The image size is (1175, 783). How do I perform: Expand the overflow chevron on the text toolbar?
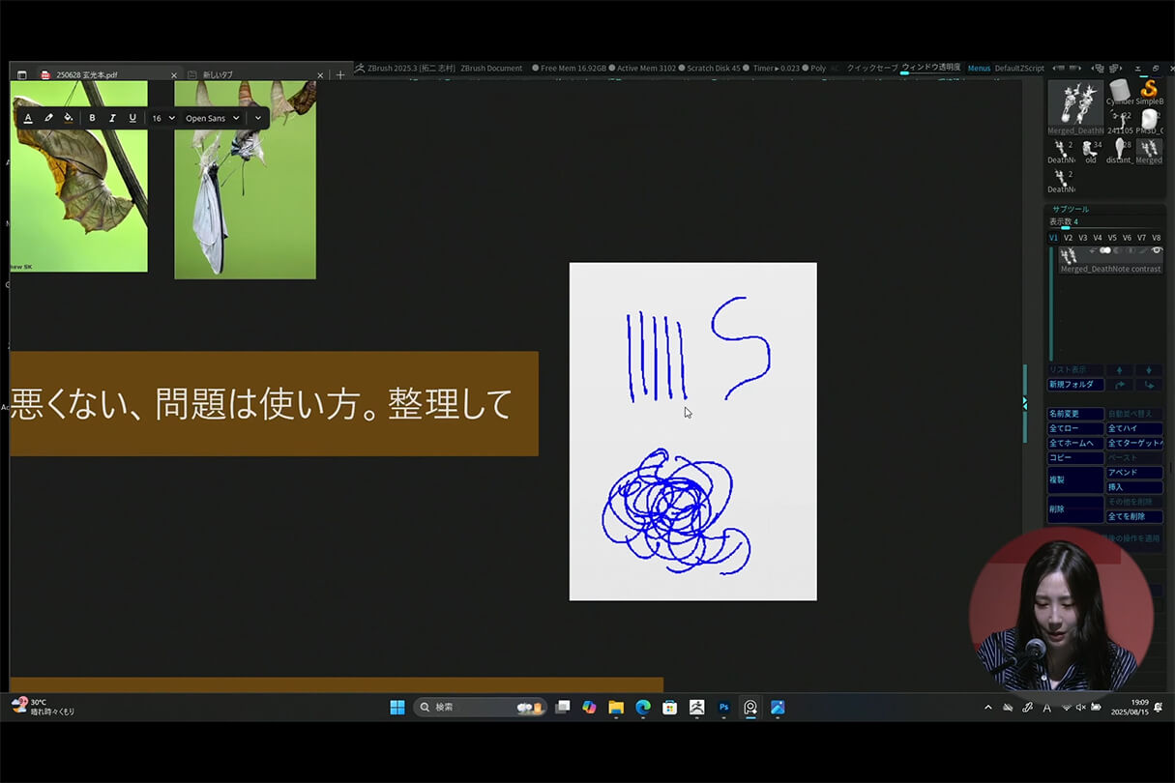coord(257,118)
